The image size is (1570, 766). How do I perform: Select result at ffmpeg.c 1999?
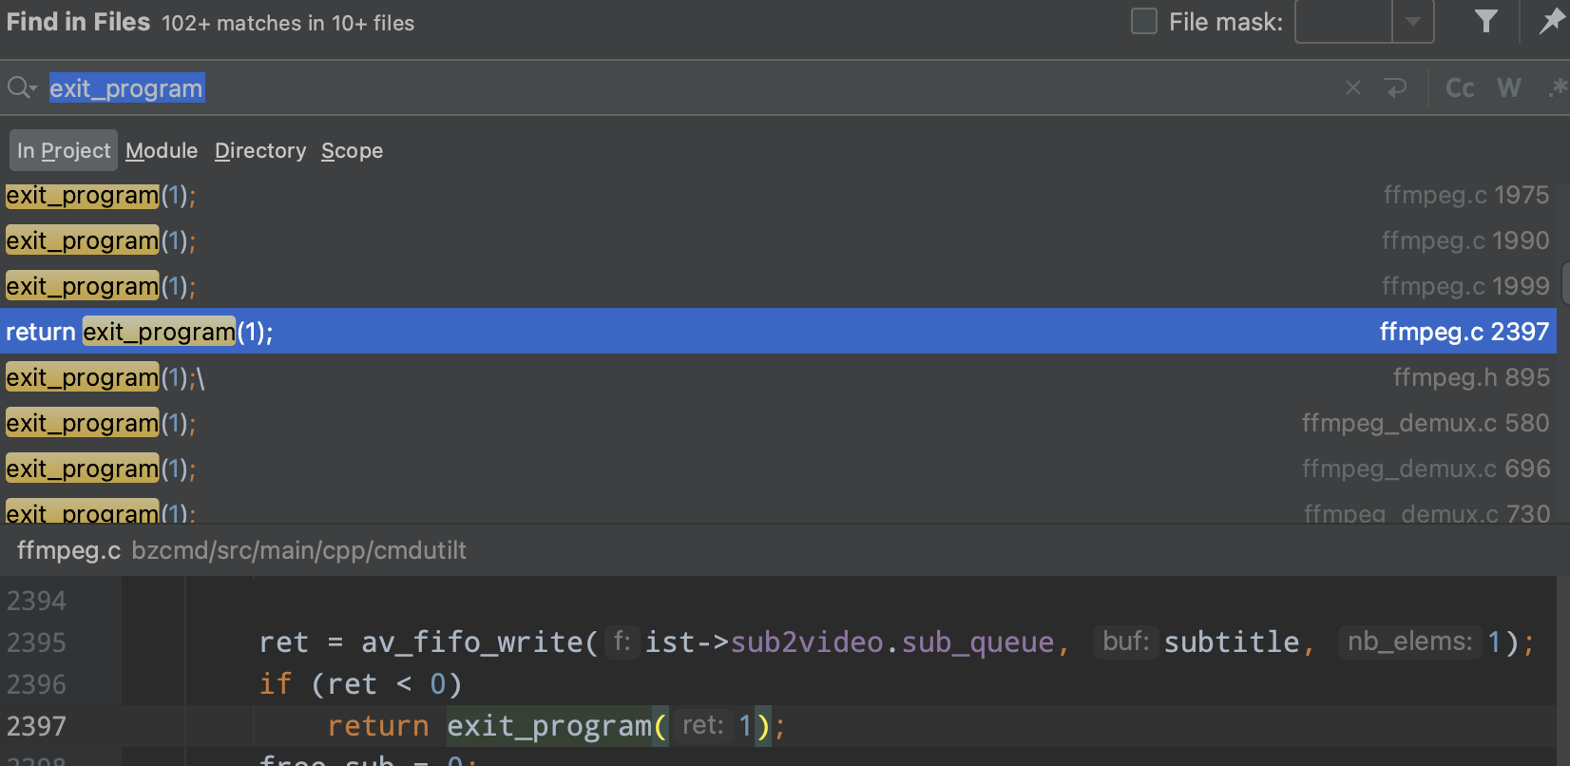(778, 286)
